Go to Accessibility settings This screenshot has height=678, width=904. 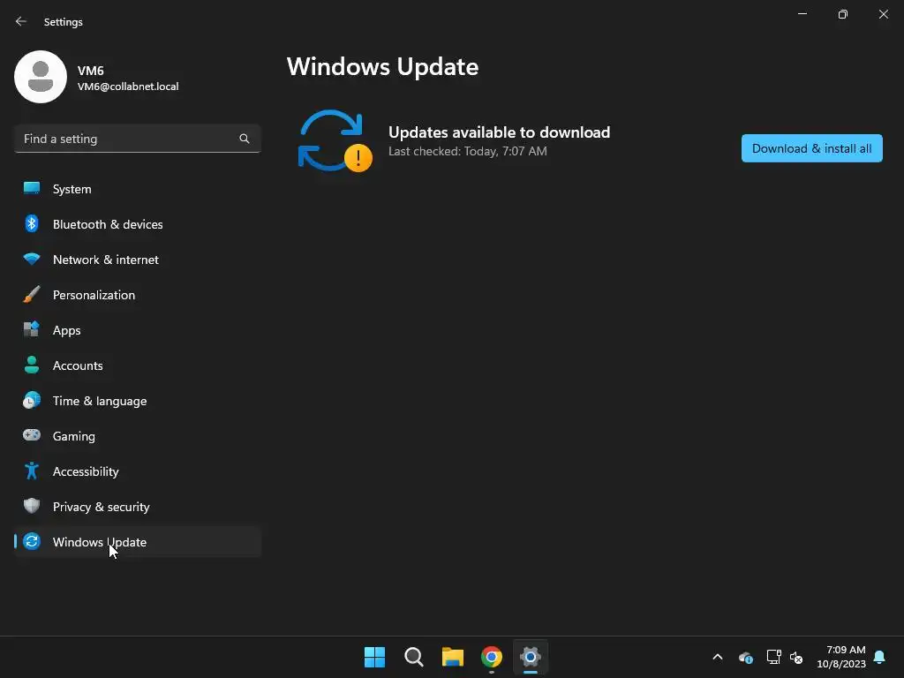click(137, 471)
